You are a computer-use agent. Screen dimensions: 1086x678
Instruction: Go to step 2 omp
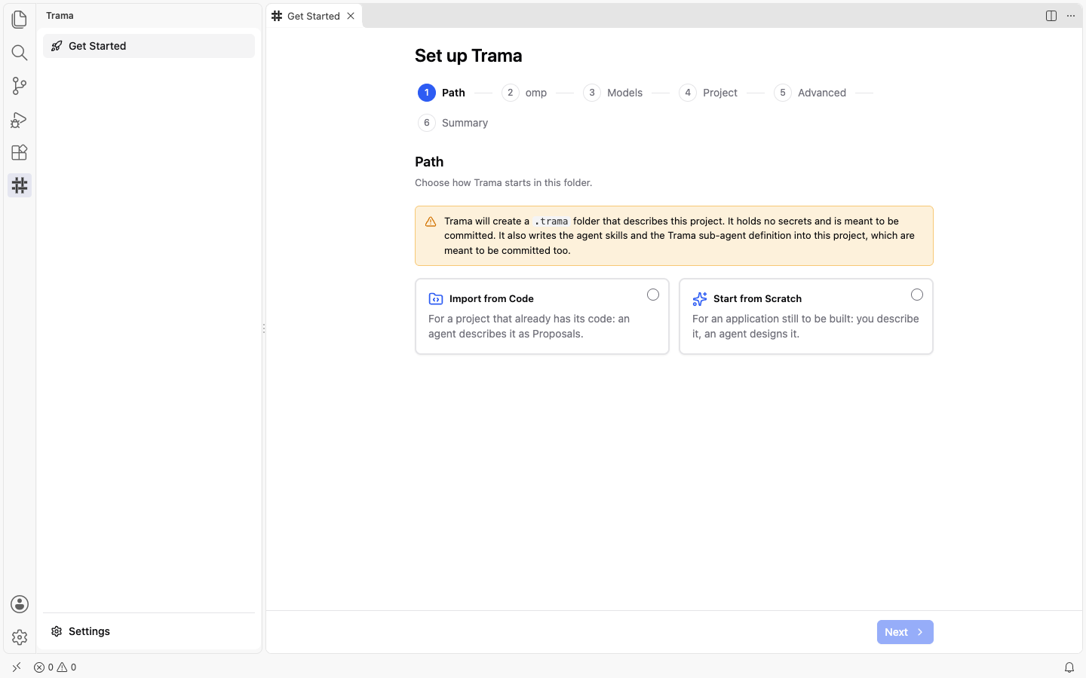pos(525,93)
